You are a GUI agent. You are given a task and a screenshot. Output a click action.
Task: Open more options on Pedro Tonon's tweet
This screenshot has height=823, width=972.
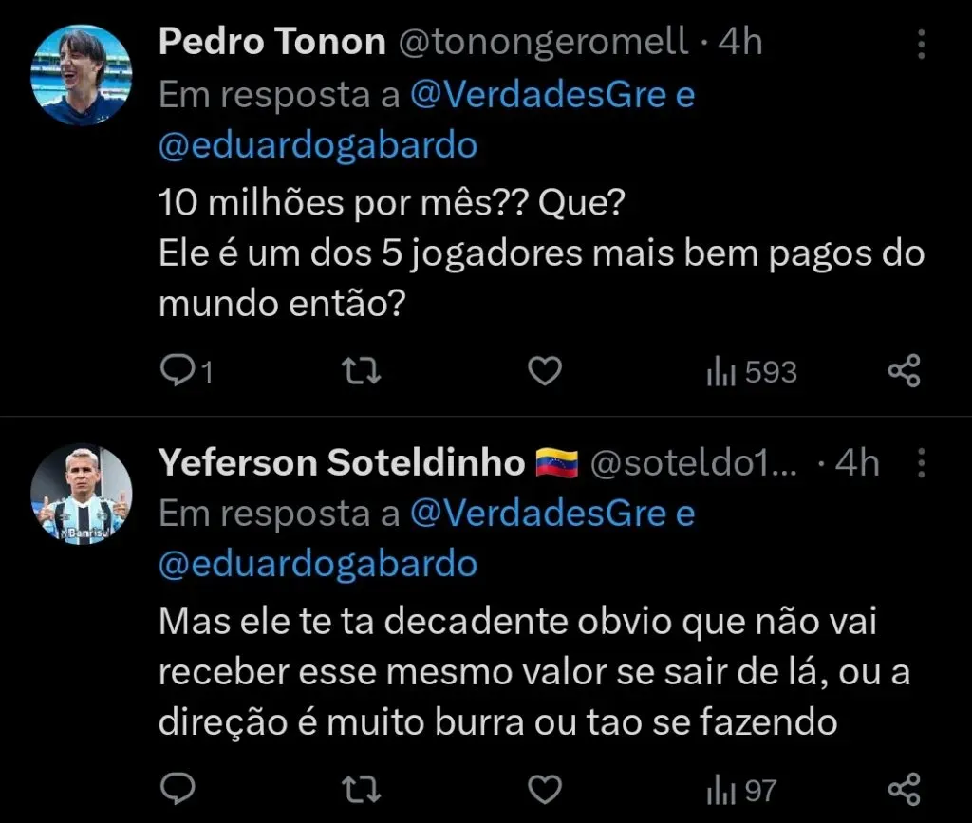pyautogui.click(x=919, y=43)
